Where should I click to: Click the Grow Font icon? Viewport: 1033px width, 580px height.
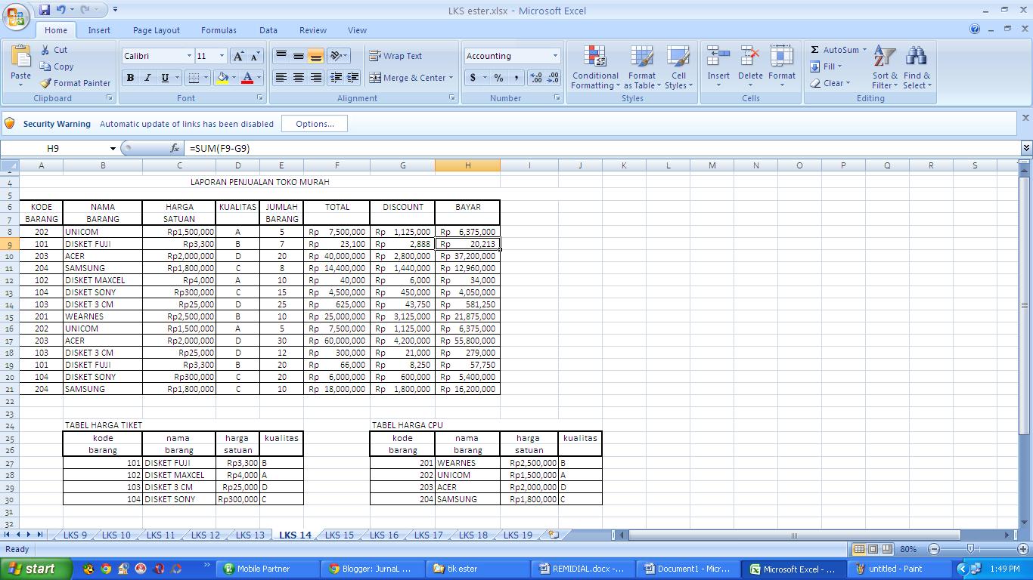click(238, 56)
